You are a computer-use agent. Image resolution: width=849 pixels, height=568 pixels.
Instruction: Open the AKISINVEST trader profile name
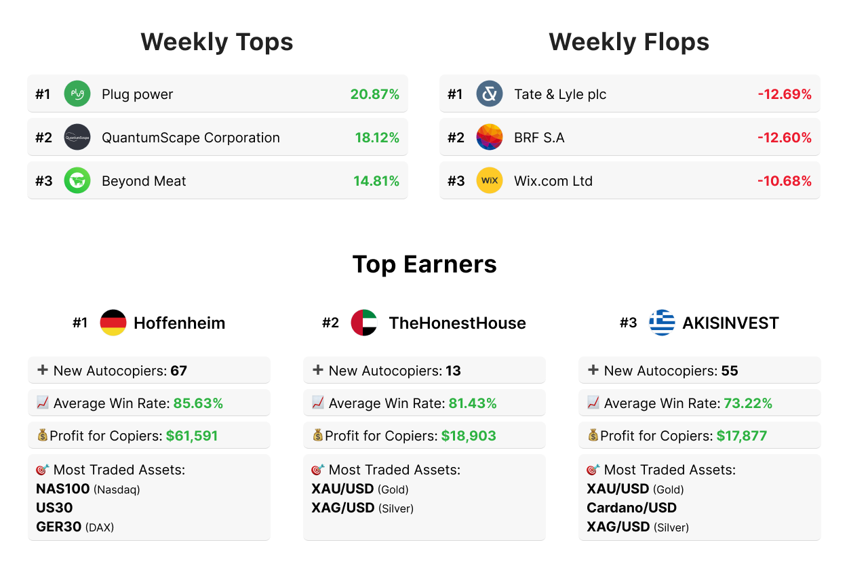coord(730,323)
